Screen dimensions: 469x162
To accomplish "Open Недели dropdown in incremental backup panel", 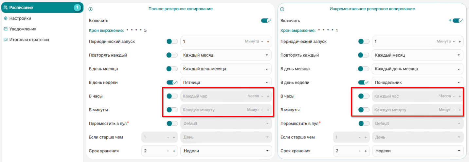I will tap(418, 151).
